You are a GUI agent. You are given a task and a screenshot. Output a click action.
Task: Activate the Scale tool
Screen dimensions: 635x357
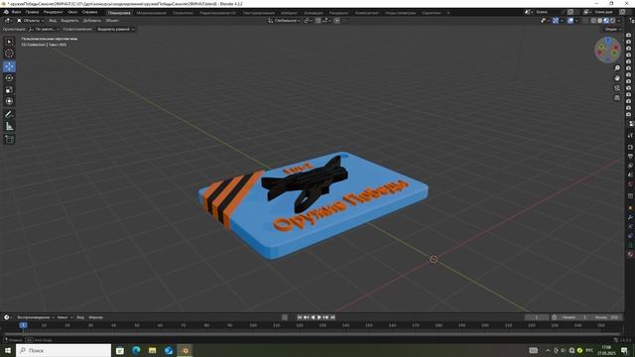click(x=9, y=90)
